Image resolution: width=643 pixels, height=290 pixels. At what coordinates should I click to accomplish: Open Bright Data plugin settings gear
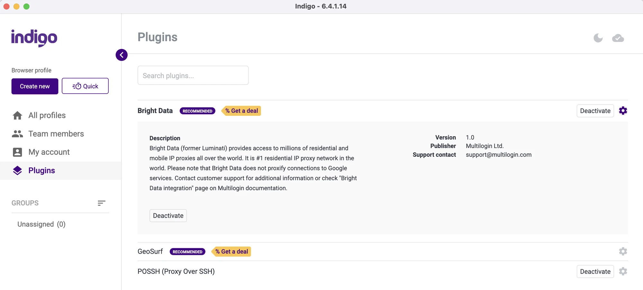click(x=623, y=111)
